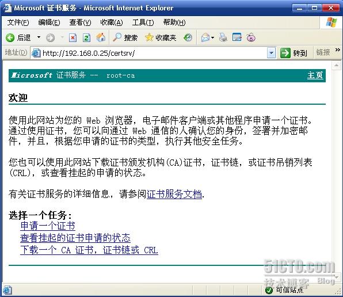The image size is (343, 297).
Task: Open the 文件(F) menu
Action: pyautogui.click(x=18, y=22)
